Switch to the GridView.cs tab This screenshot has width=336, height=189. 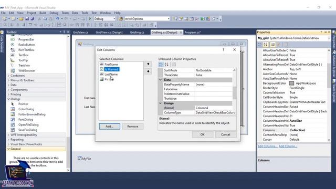point(80,33)
